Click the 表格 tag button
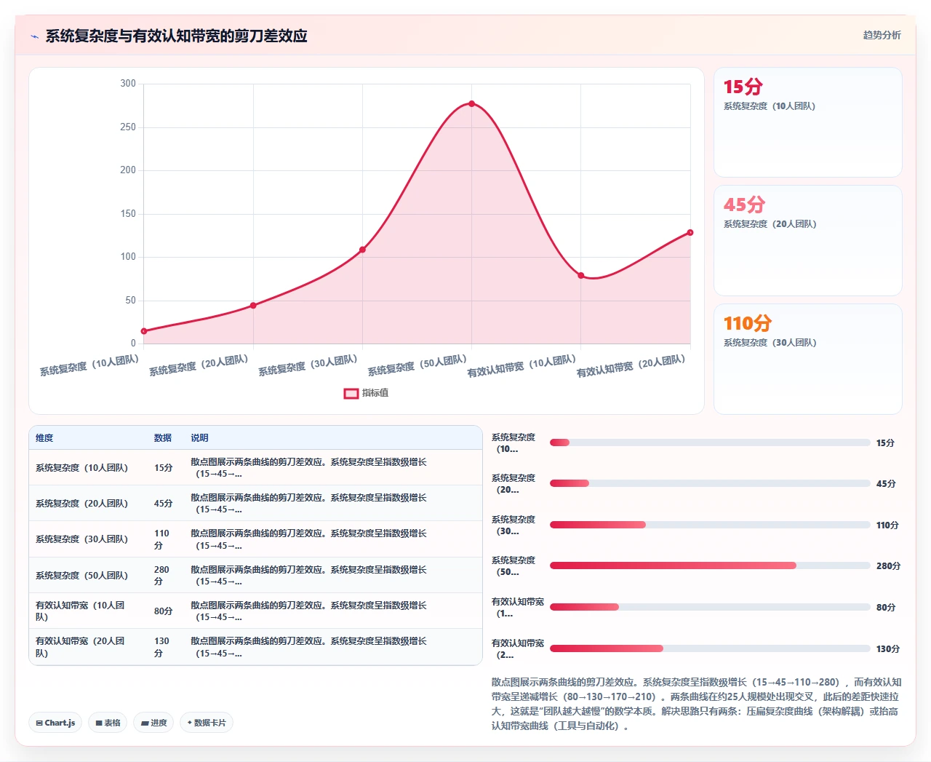The image size is (931, 762). tap(108, 723)
